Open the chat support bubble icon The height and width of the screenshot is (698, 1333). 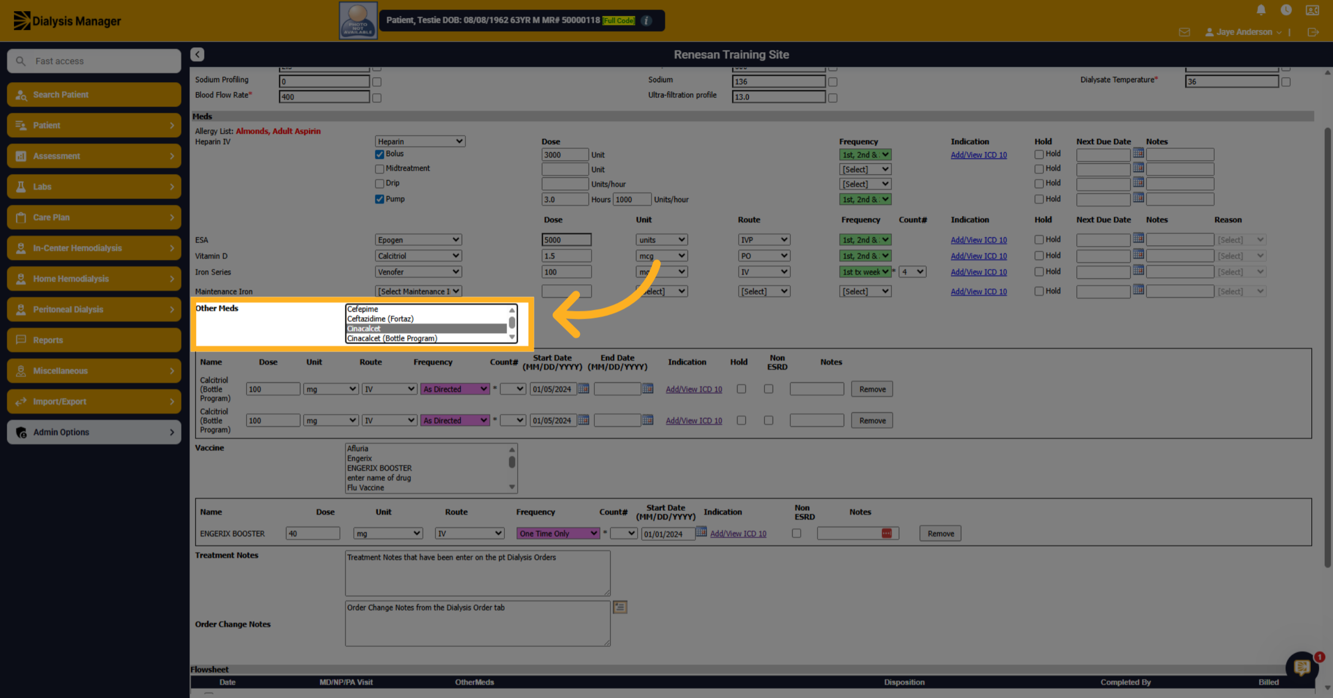pyautogui.click(x=1302, y=667)
